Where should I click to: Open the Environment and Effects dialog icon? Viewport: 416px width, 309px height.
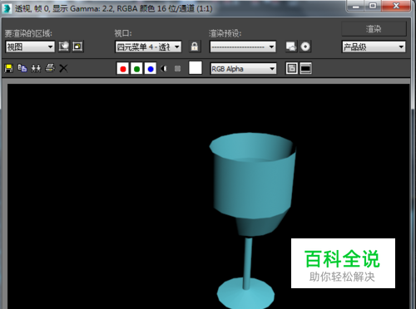pyautogui.click(x=305, y=47)
